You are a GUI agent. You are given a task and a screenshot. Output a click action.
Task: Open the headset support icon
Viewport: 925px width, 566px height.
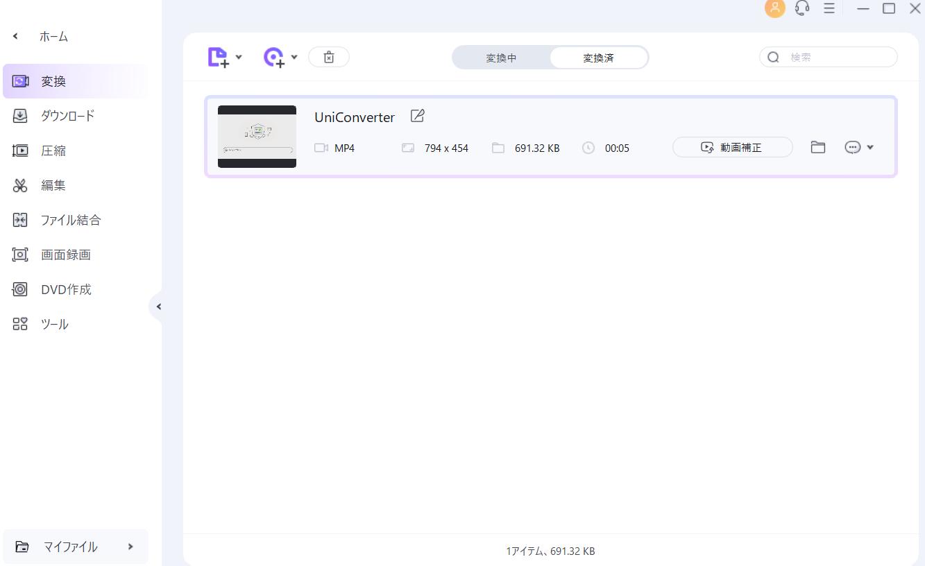click(x=802, y=8)
